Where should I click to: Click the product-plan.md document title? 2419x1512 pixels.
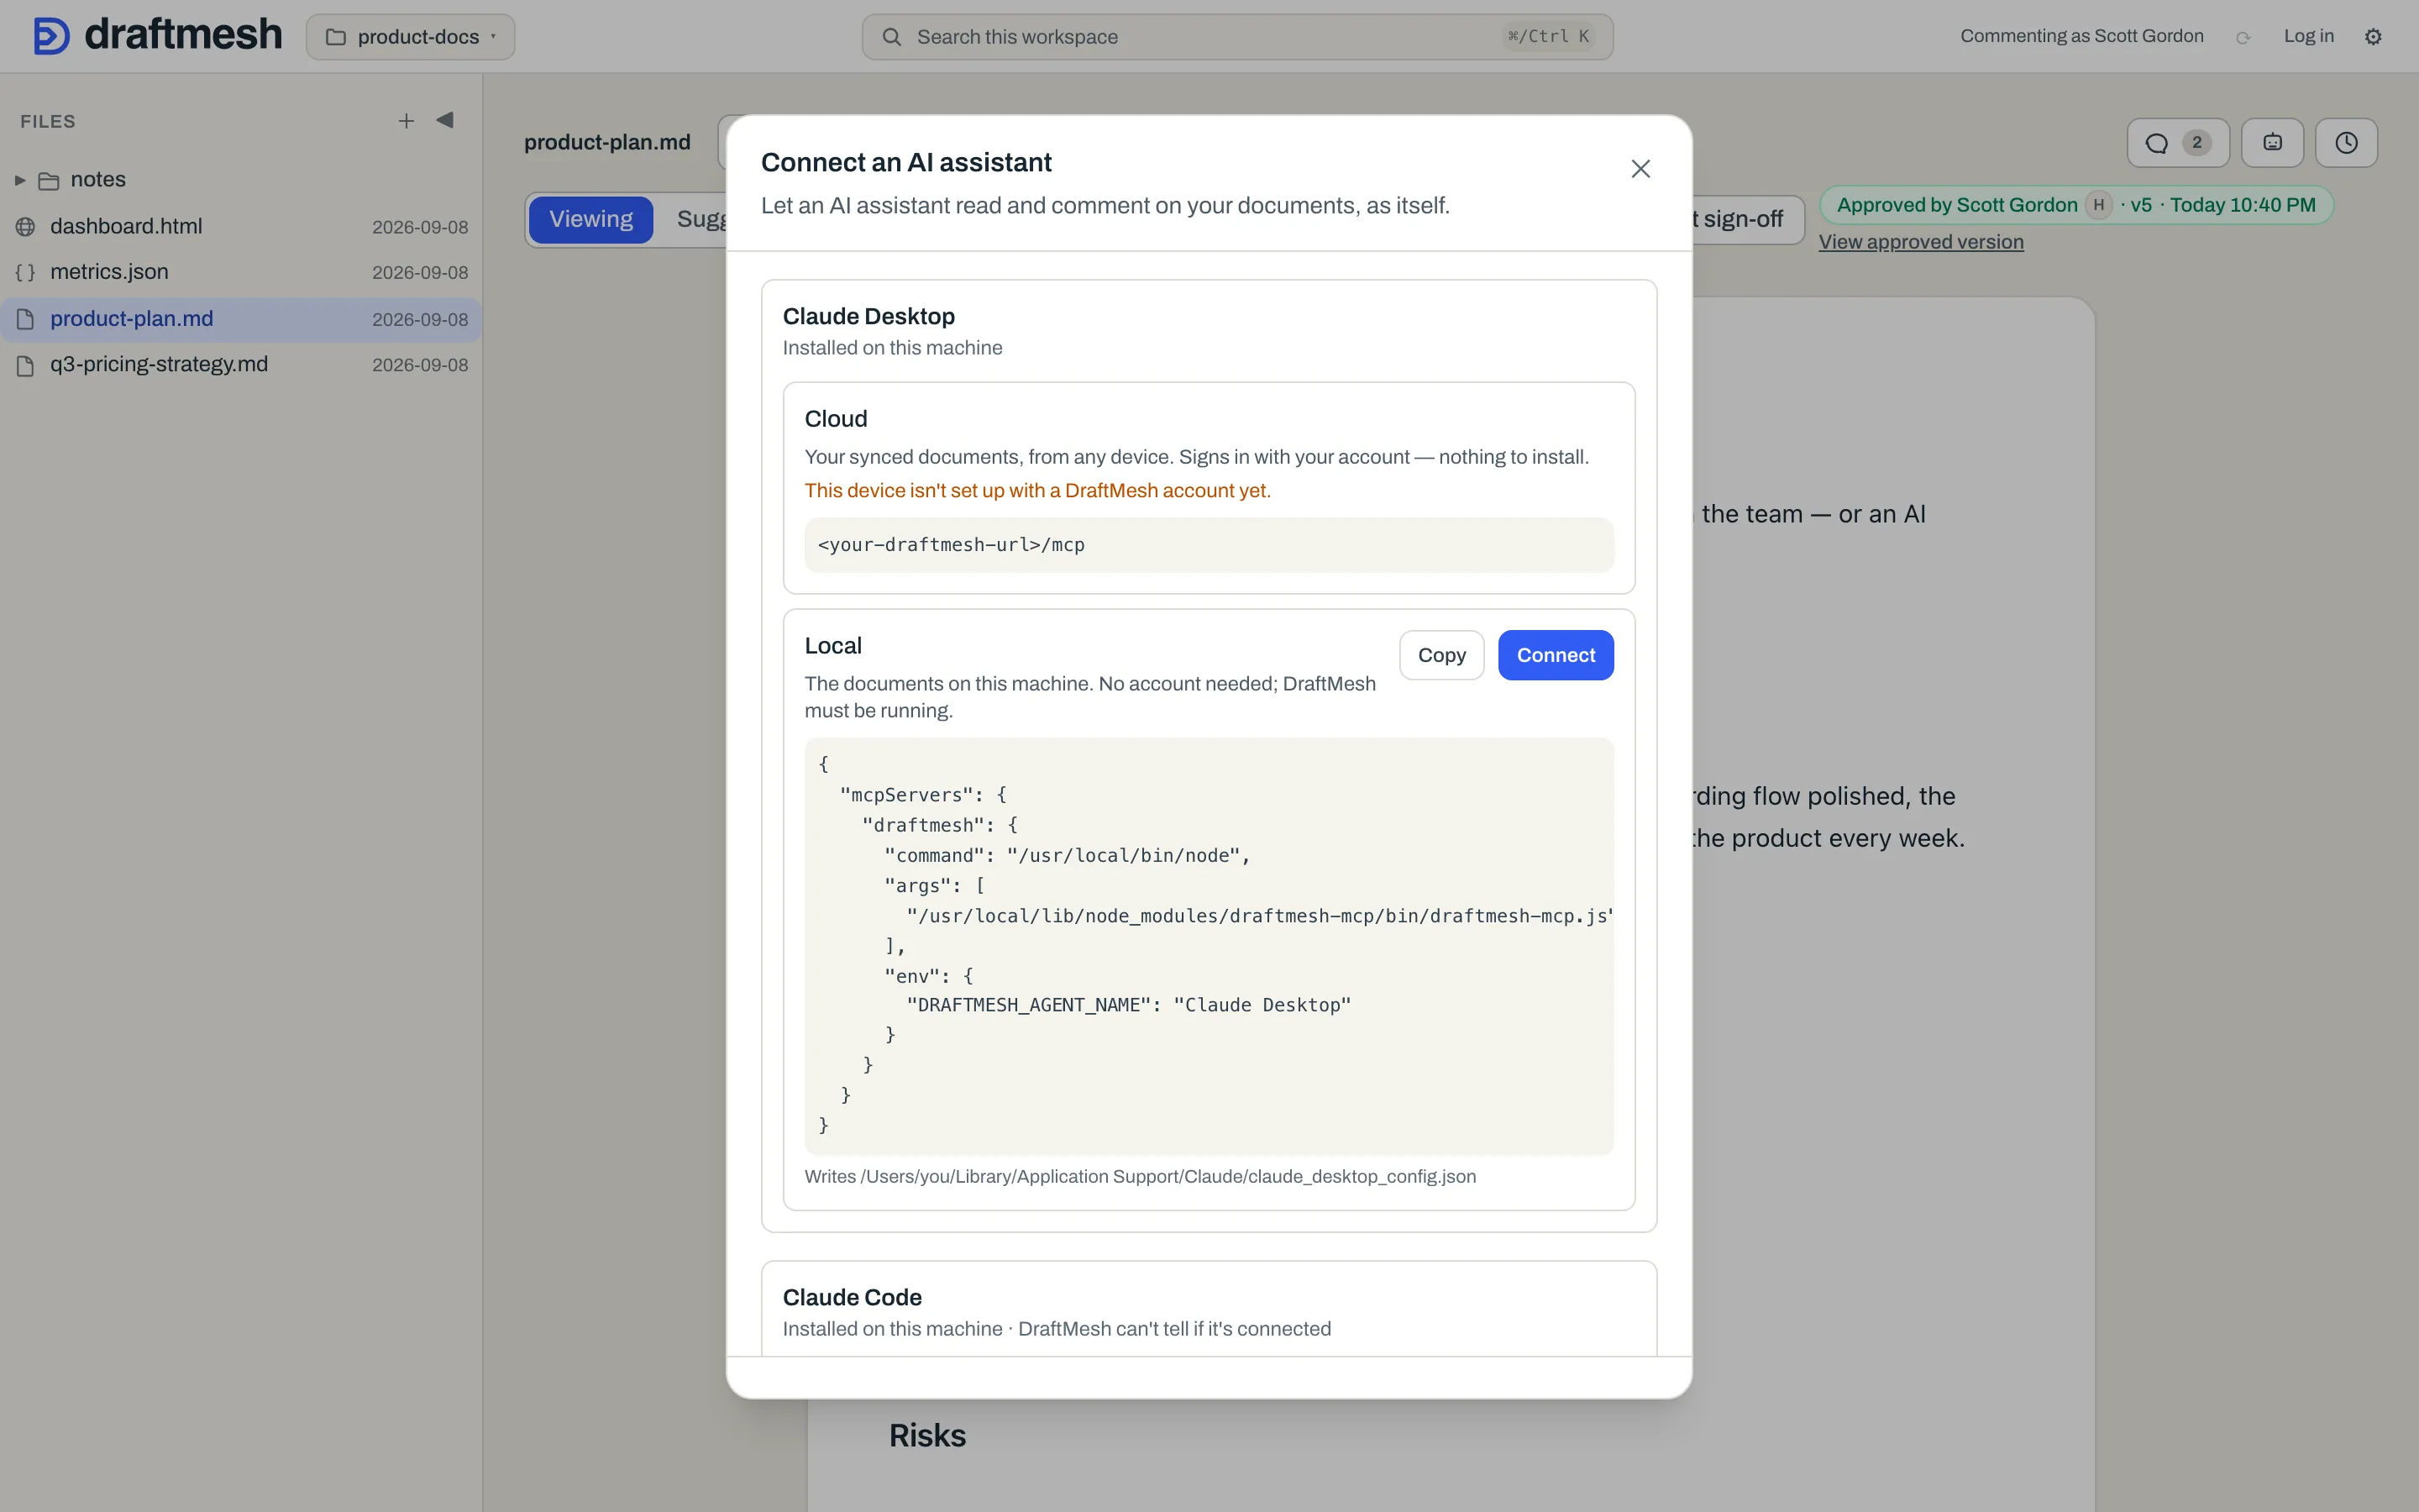[x=606, y=142]
